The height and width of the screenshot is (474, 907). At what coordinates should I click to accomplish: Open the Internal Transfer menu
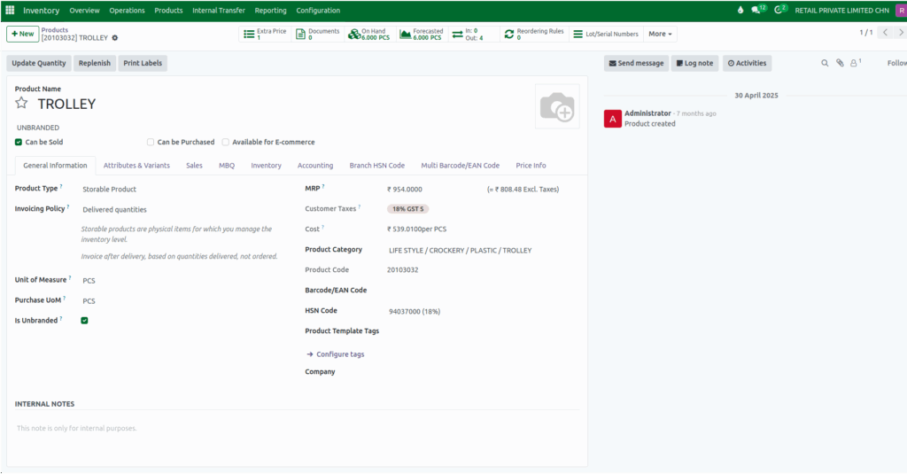pyautogui.click(x=219, y=11)
